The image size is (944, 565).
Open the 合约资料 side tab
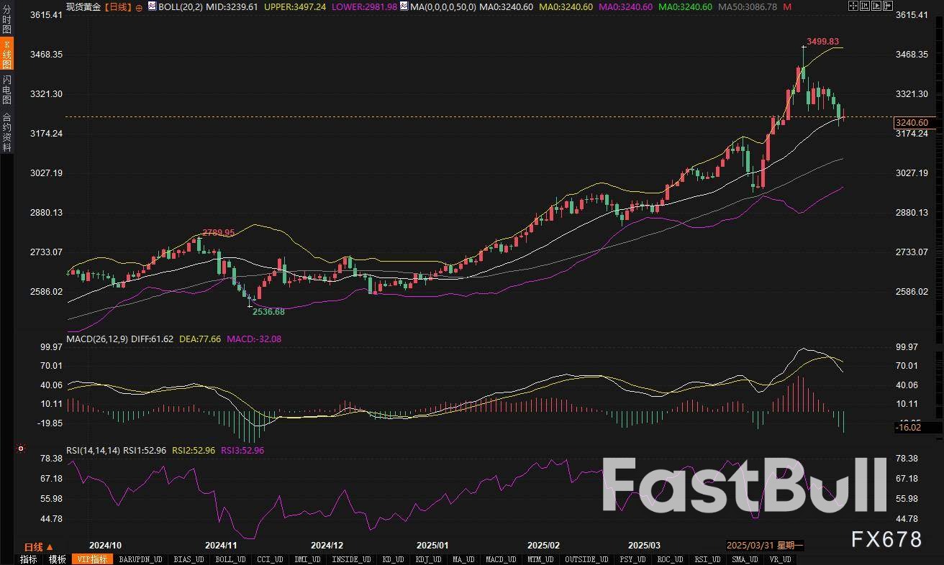click(6, 132)
